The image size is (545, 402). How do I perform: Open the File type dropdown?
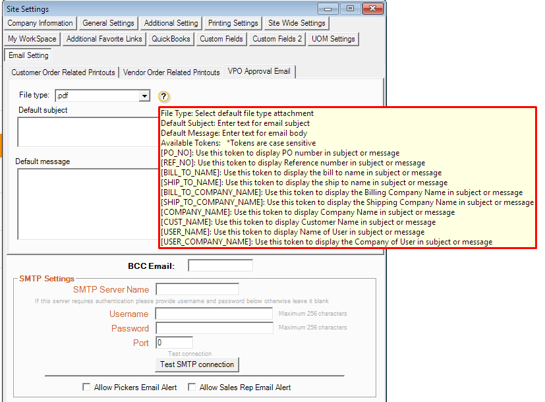pos(144,96)
